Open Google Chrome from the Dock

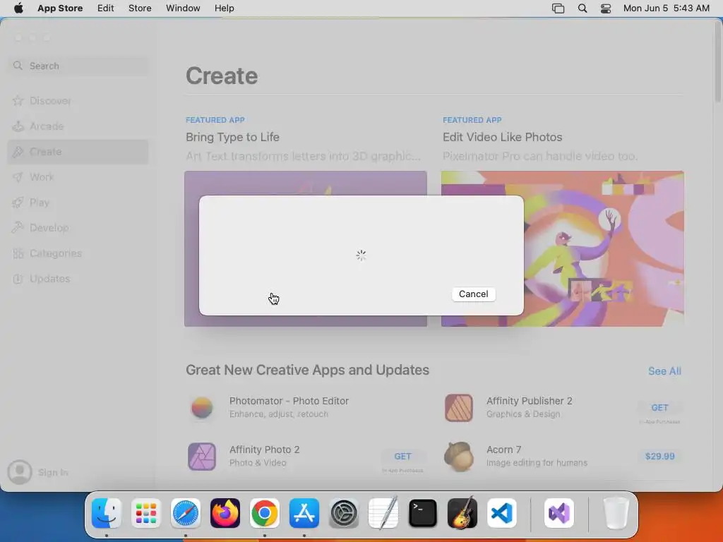(x=265, y=513)
